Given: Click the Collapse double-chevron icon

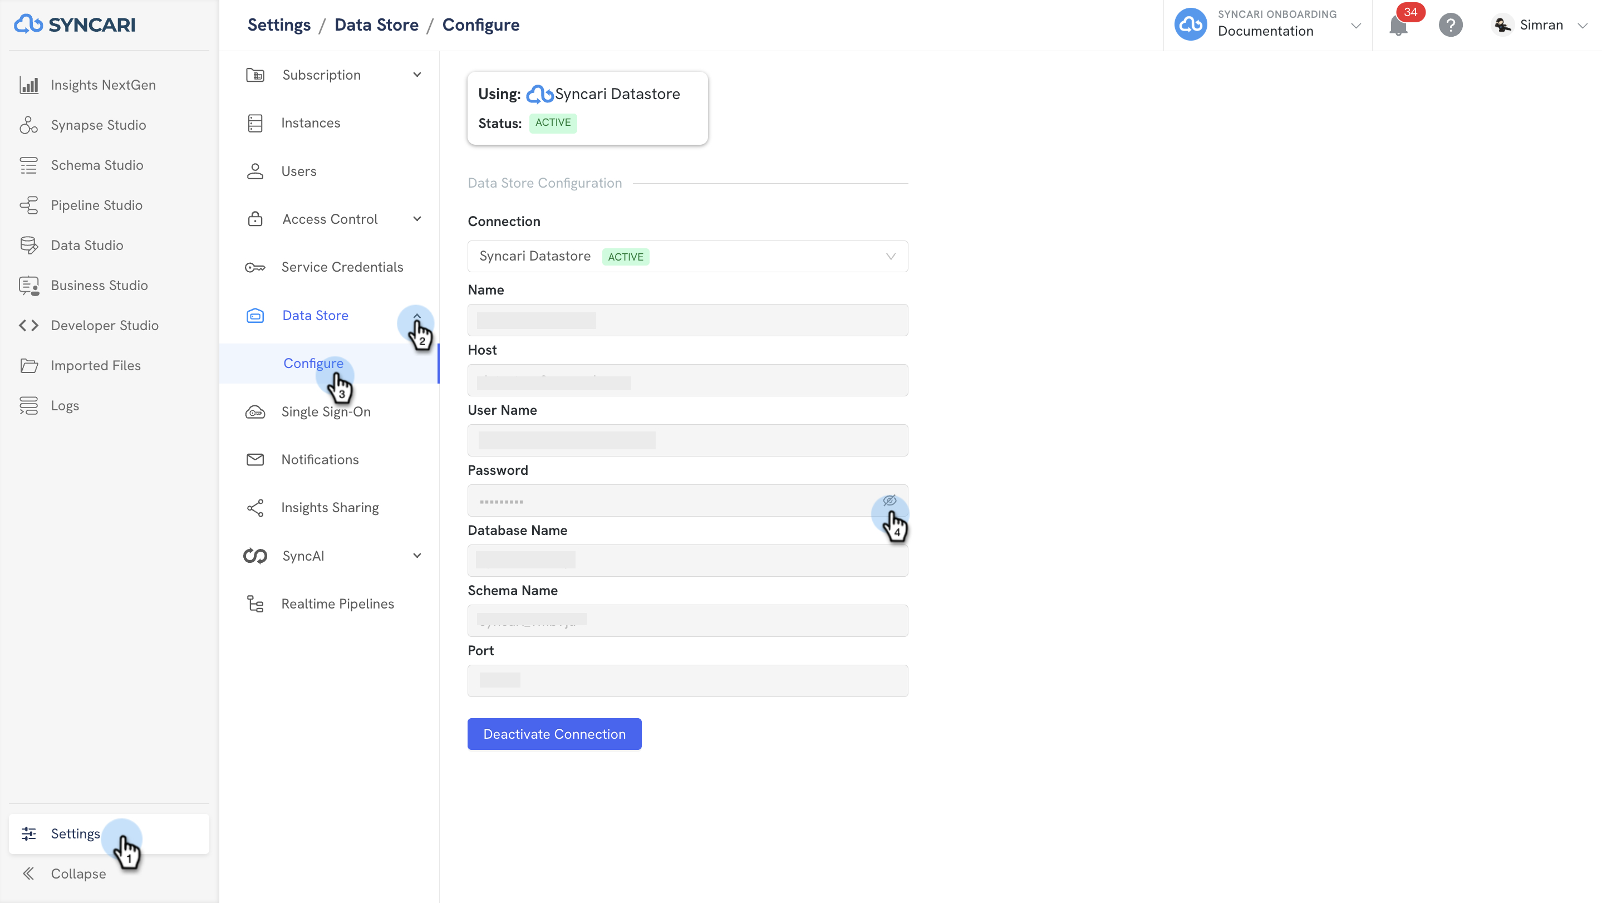Looking at the screenshot, I should click(28, 875).
